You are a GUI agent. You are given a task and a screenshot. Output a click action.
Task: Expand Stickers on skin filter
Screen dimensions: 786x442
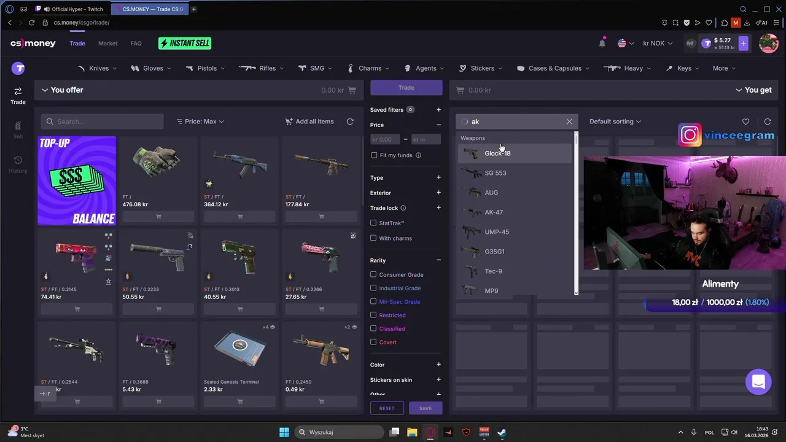tap(438, 380)
